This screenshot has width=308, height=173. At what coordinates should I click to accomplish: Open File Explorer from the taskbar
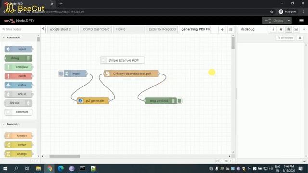pyautogui.click(x=38, y=169)
